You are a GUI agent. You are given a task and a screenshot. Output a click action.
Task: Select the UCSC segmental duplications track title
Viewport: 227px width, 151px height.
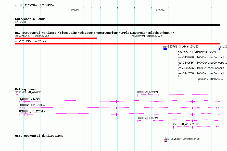pos(39,136)
